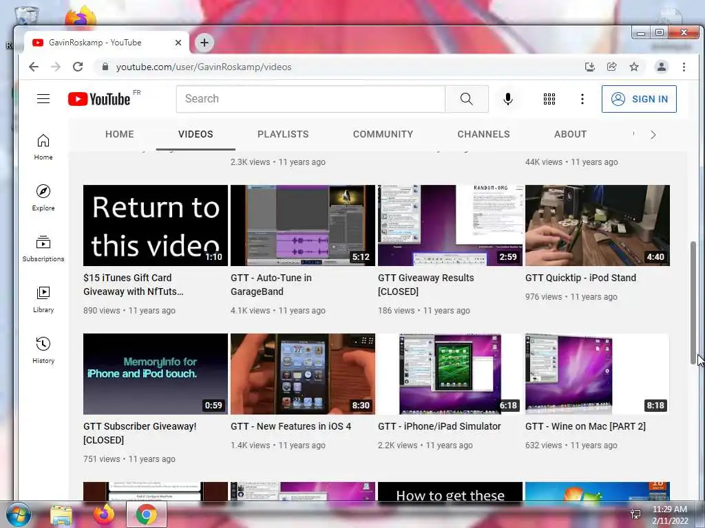Image resolution: width=705 pixels, height=528 pixels.
Task: Click the '4.1K views • 11 years ago' text
Action: [278, 311]
